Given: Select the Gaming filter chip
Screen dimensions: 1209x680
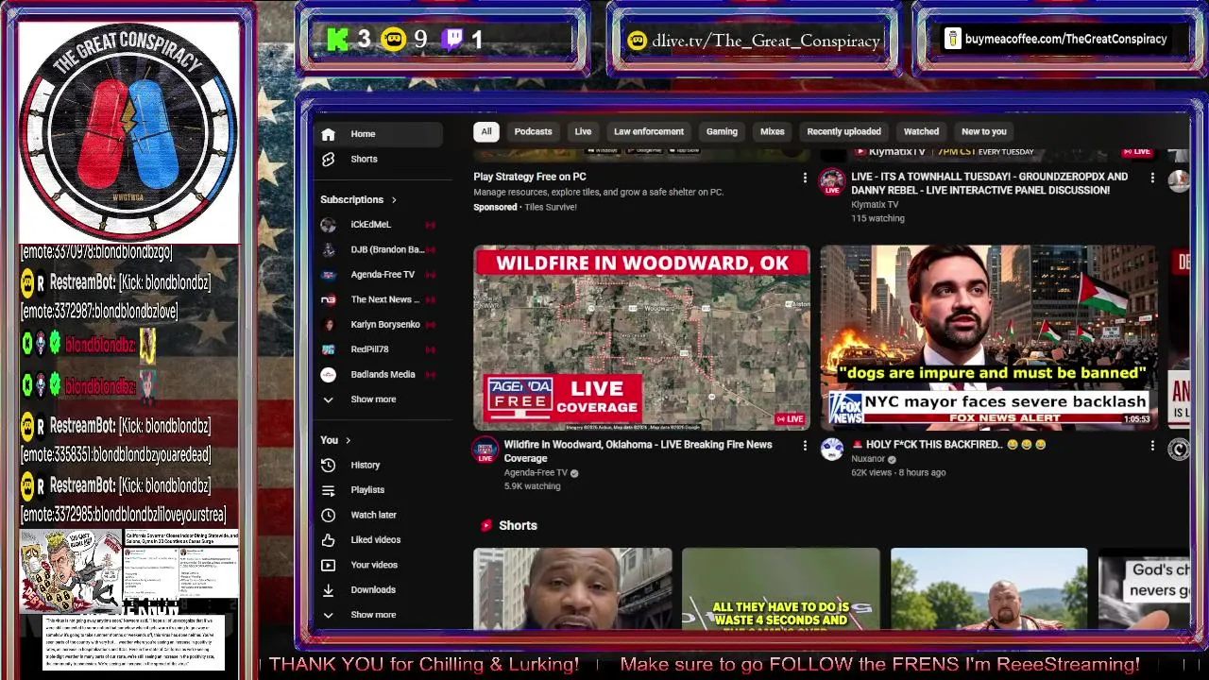Looking at the screenshot, I should pyautogui.click(x=722, y=132).
